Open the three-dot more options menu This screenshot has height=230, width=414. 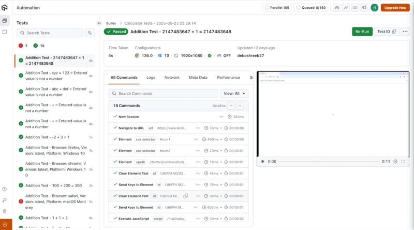[405, 32]
